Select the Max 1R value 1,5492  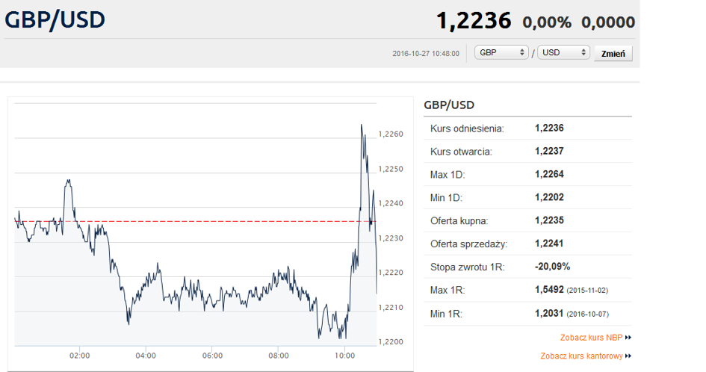tap(549, 290)
